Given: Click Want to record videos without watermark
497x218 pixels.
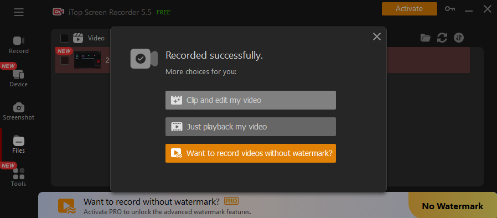Looking at the screenshot, I should coord(250,153).
